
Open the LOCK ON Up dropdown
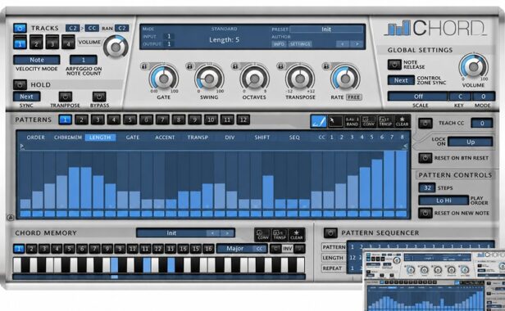tap(471, 142)
